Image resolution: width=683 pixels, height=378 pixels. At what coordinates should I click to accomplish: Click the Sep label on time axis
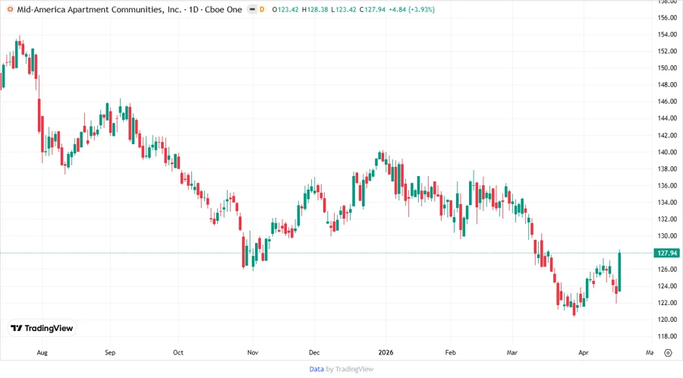pos(110,352)
